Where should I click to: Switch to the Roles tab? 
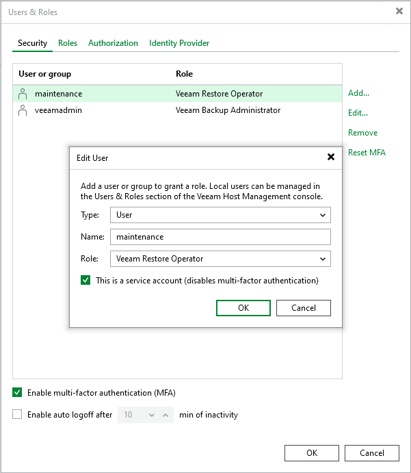pos(68,43)
